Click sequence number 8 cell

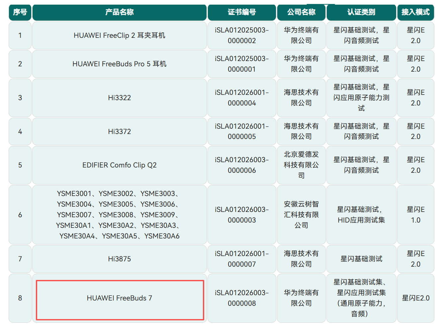[x=20, y=298]
